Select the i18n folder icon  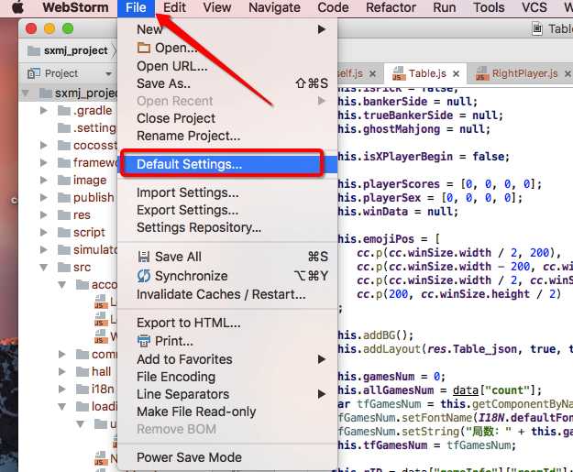tap(83, 390)
